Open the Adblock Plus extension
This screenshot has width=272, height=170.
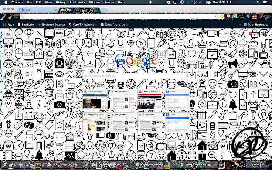coord(255,17)
